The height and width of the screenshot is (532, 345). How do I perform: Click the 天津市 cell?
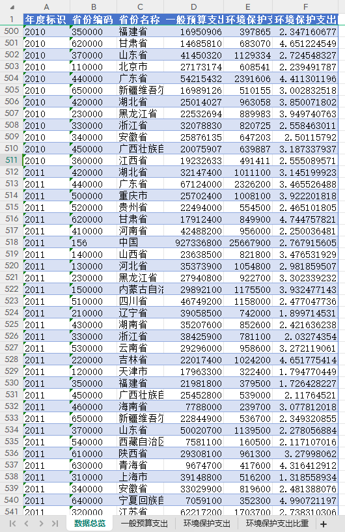coord(140,372)
